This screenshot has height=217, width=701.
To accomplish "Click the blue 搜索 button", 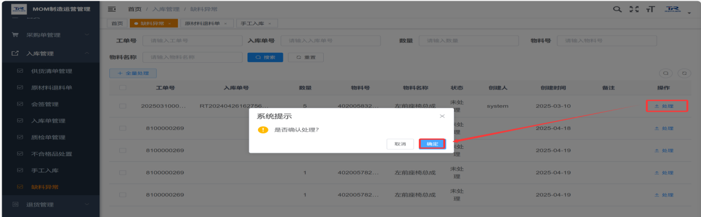I will pyautogui.click(x=265, y=57).
